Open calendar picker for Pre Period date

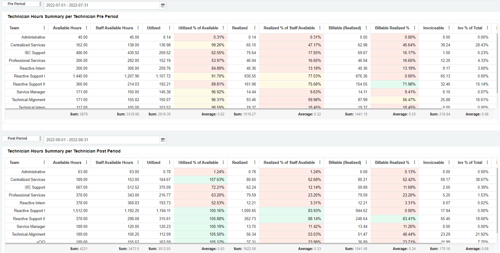point(163,5)
